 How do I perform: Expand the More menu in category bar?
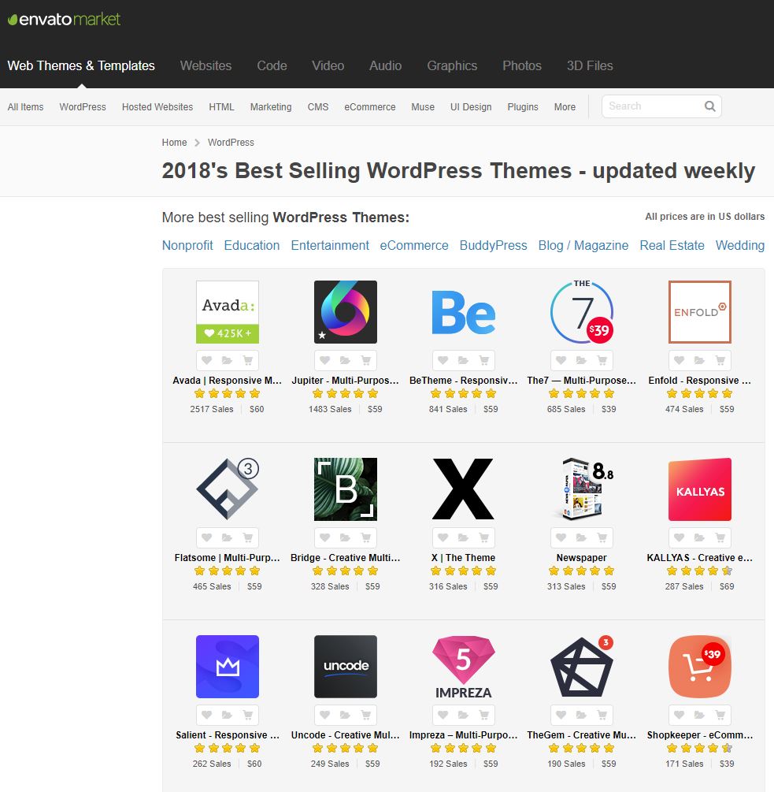click(x=565, y=107)
